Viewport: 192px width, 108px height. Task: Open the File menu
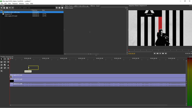(2, 4)
